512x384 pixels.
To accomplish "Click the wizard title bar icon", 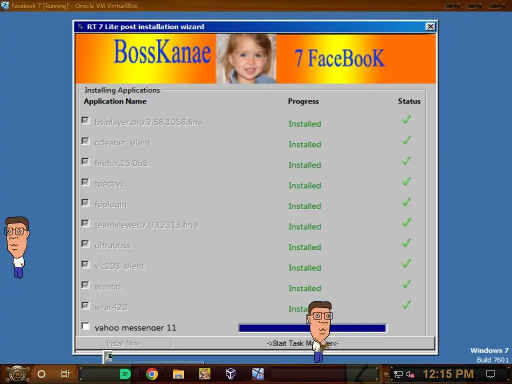I will pos(80,27).
